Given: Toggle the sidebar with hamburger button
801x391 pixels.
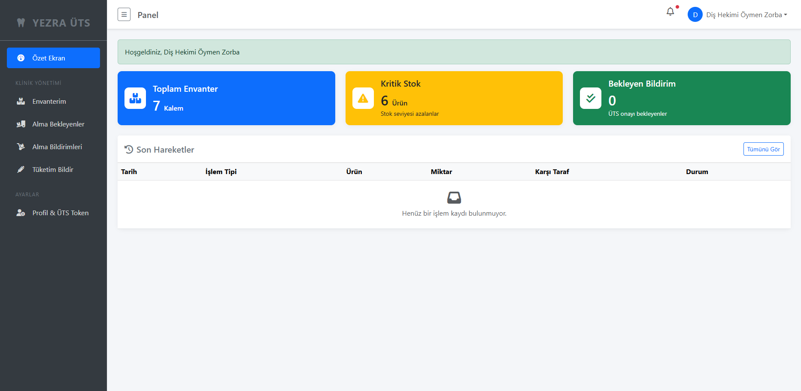Looking at the screenshot, I should (x=124, y=15).
